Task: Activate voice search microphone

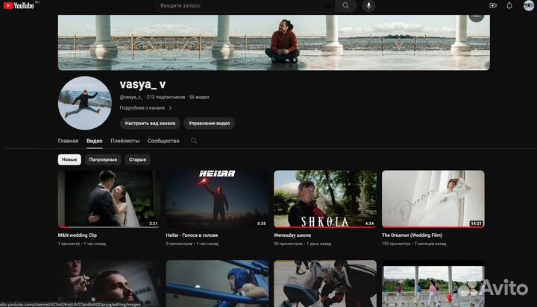Action: pyautogui.click(x=368, y=5)
